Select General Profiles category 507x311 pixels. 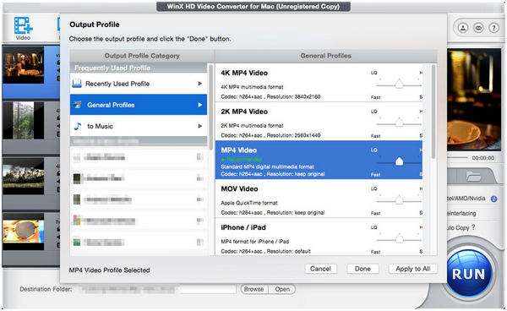pos(139,105)
